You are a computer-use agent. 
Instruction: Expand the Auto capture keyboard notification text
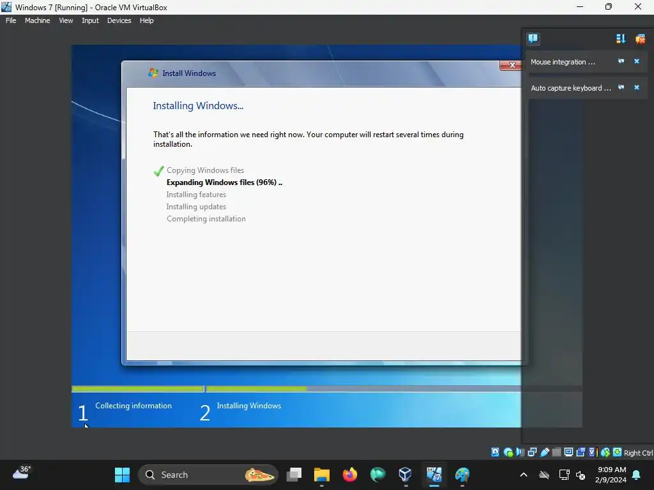pyautogui.click(x=570, y=88)
